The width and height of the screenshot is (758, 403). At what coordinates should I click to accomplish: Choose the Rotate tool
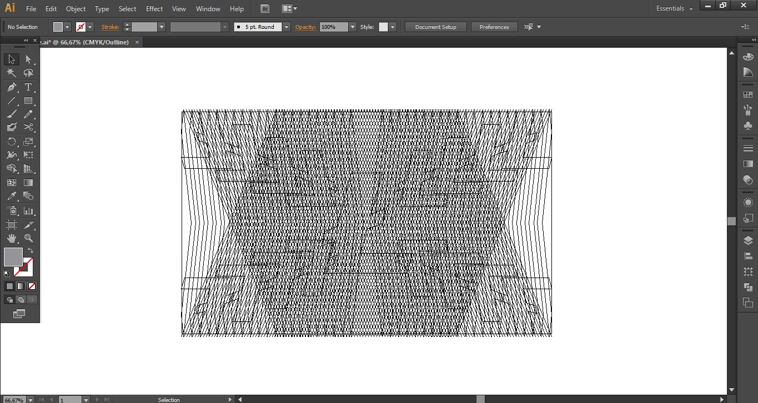(12, 142)
